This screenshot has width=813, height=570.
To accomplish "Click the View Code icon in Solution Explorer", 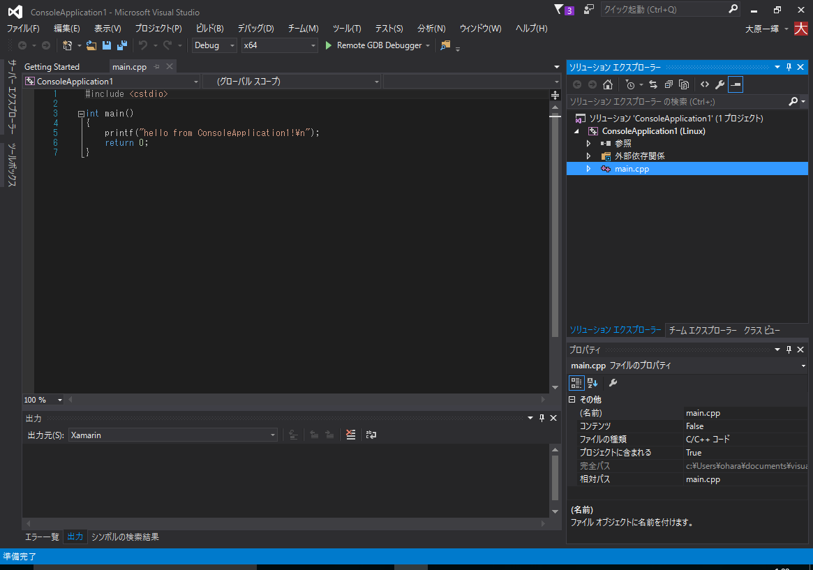I will [705, 84].
